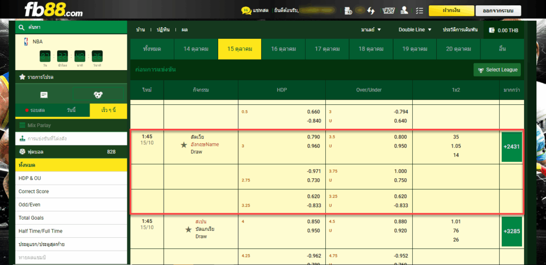Image resolution: width=546 pixels, height=265 pixels.
Task: Click the football icon beside ฟุตบอล
Action: [22, 152]
